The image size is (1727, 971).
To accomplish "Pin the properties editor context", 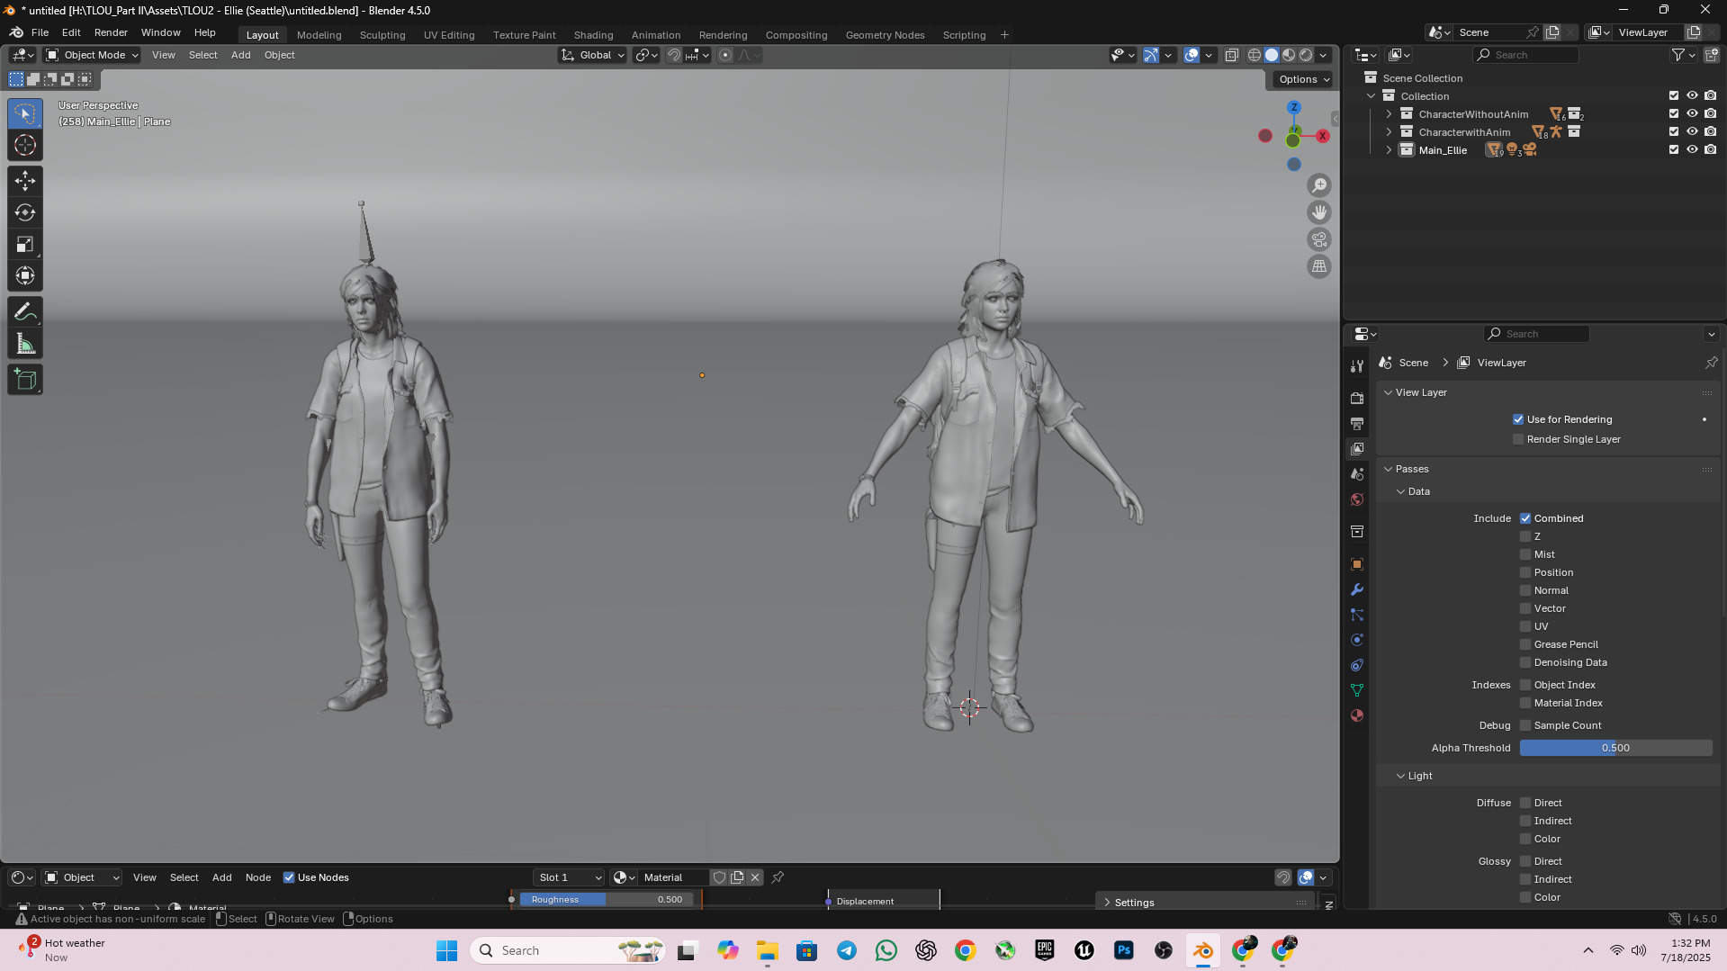I will 1711,363.
